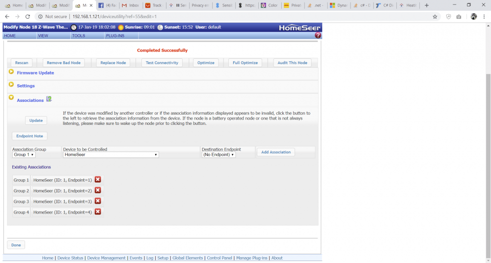Open Device to be Controlled dropdown

111,155
